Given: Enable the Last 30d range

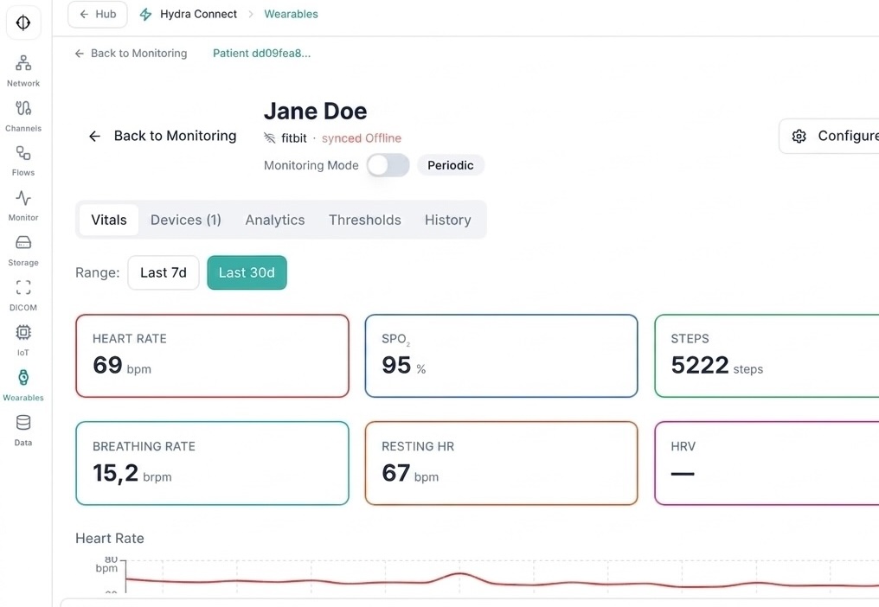Looking at the screenshot, I should tap(247, 272).
